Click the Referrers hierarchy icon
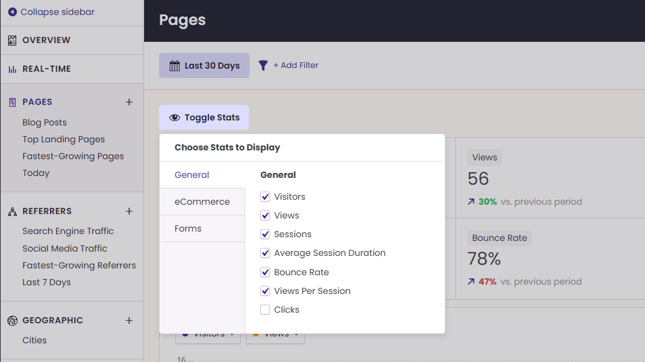This screenshot has height=362, width=645. [x=12, y=212]
